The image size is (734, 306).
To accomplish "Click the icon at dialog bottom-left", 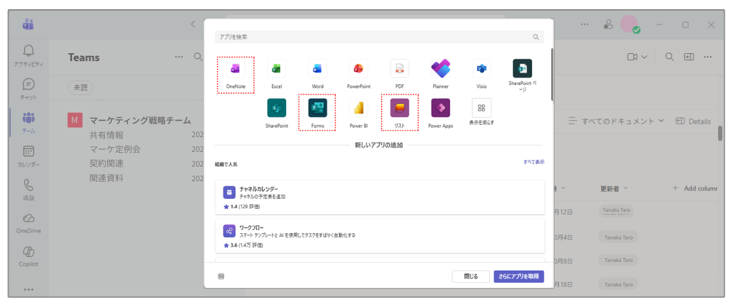I will click(x=221, y=277).
